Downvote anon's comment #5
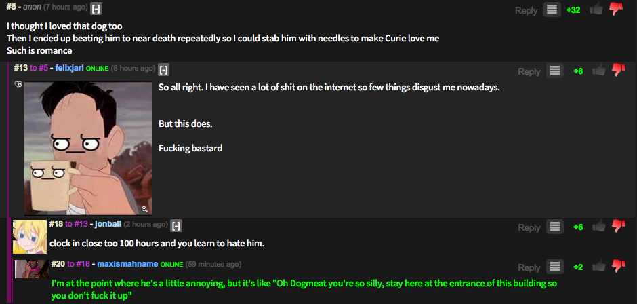The width and height of the screenshot is (637, 304). click(x=616, y=9)
